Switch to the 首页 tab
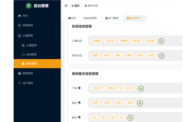This screenshot has width=196, height=122. click(x=72, y=18)
